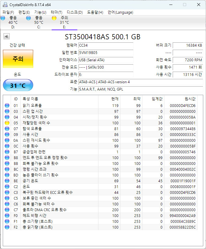Open the 편집(E) menu

pyautogui.click(x=24, y=12)
